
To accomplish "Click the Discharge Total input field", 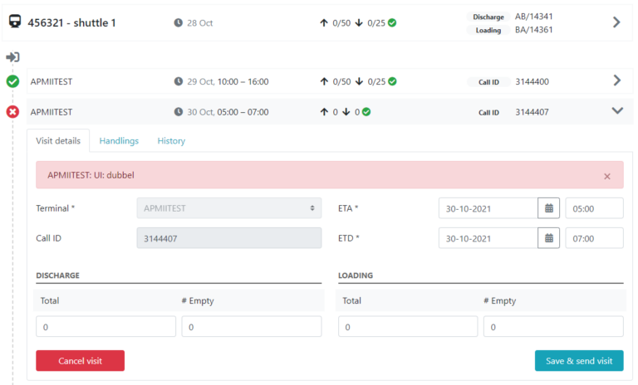I will 106,328.
